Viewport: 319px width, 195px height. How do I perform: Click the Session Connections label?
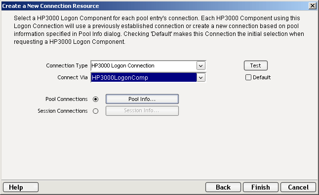pos(62,111)
